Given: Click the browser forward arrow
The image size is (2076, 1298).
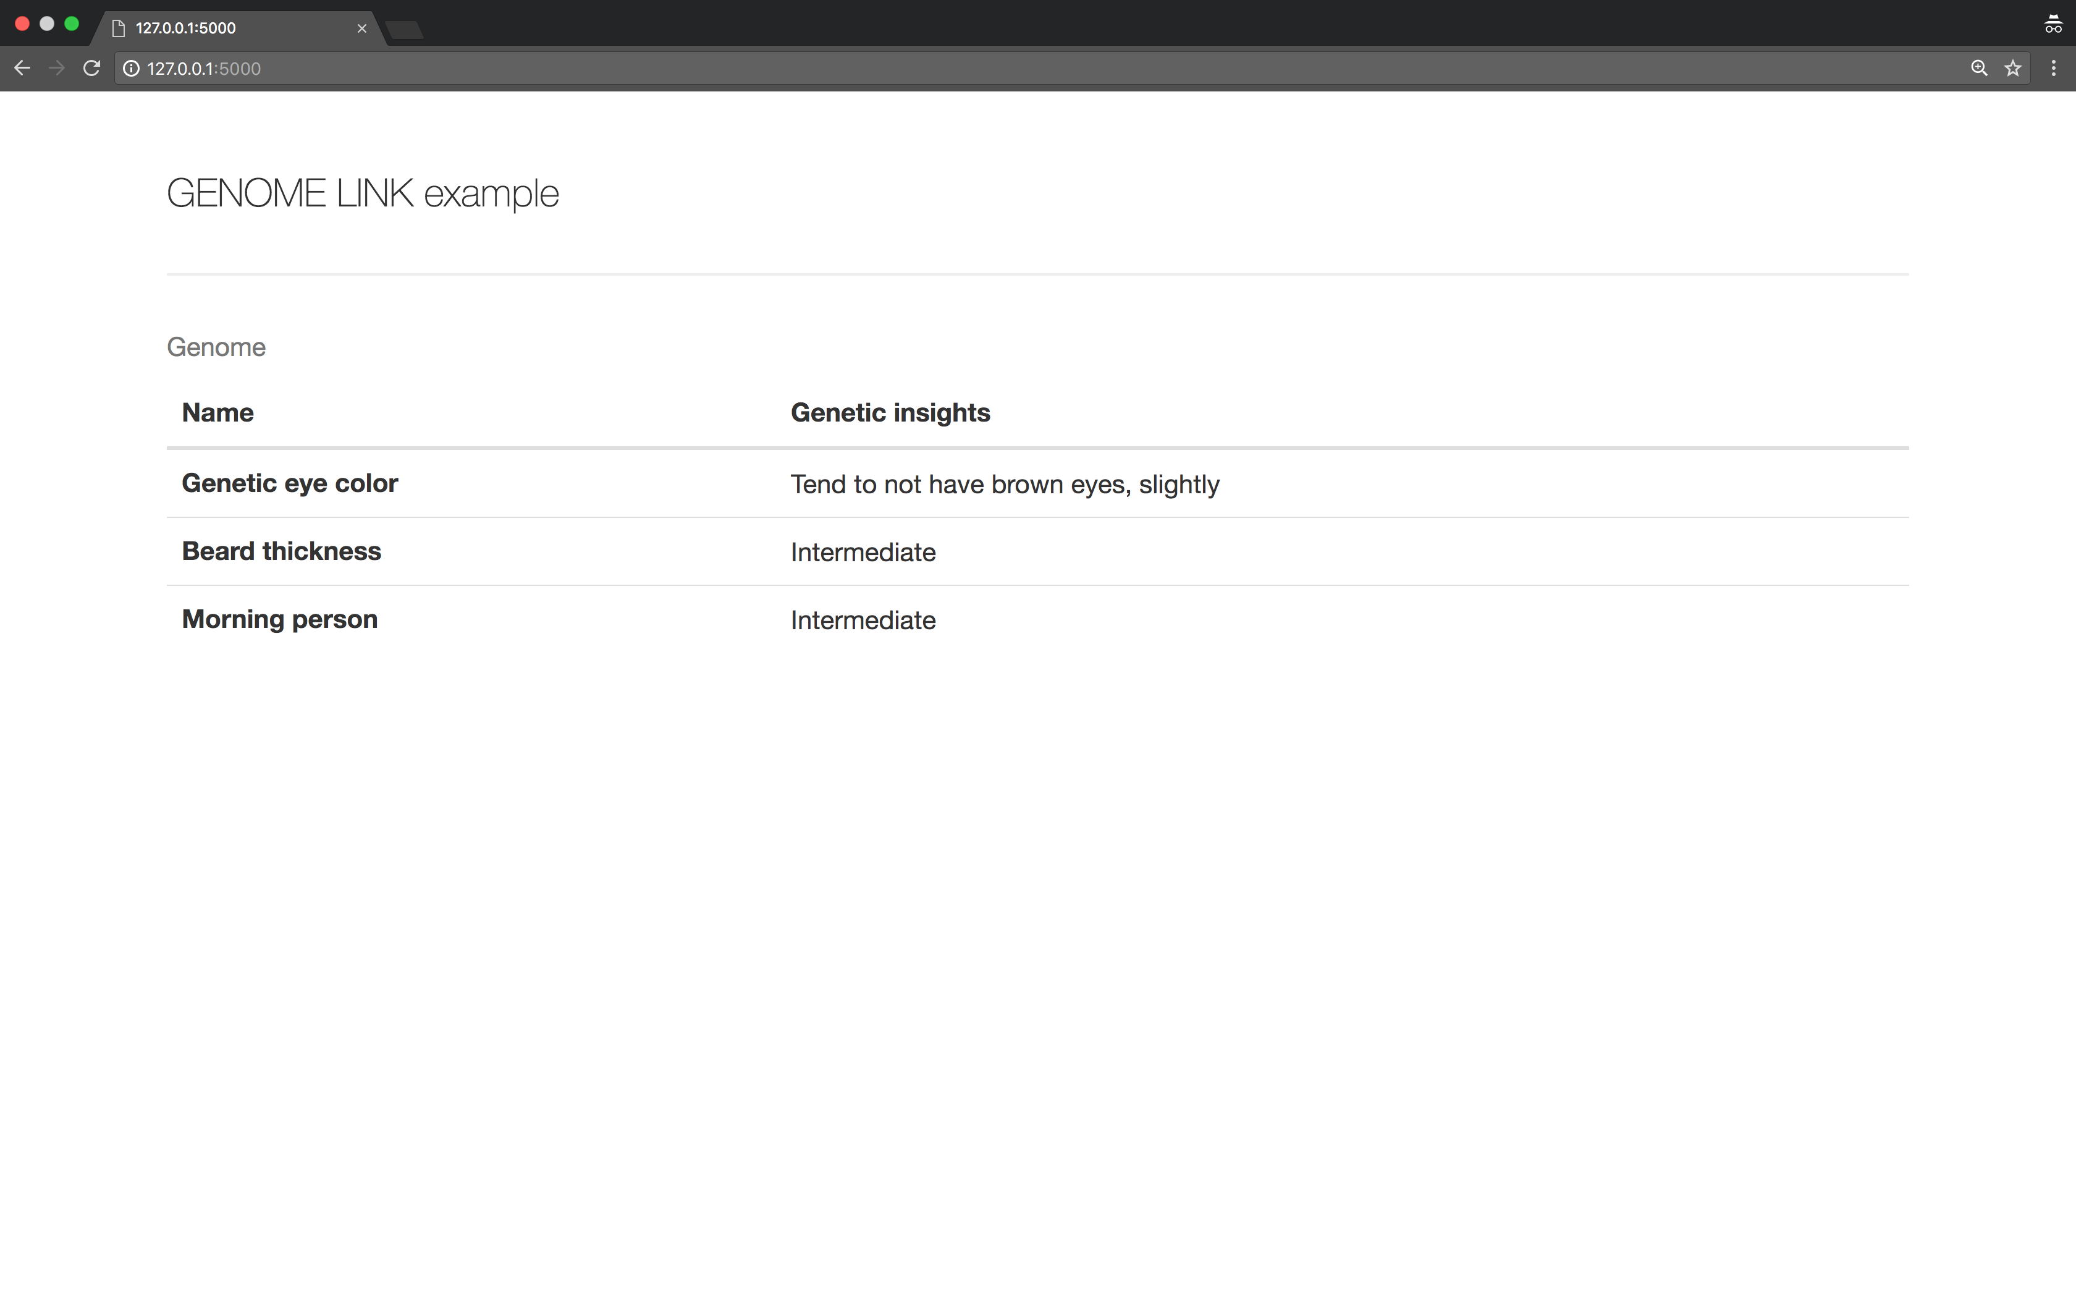Looking at the screenshot, I should click(57, 68).
